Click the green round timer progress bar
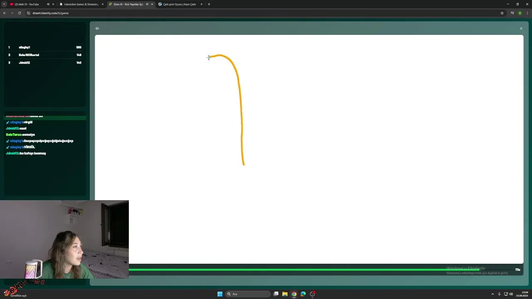This screenshot has width=532, height=299. point(303,270)
